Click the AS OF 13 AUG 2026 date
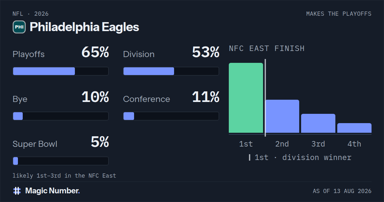This screenshot has height=202, width=384. tap(342, 191)
